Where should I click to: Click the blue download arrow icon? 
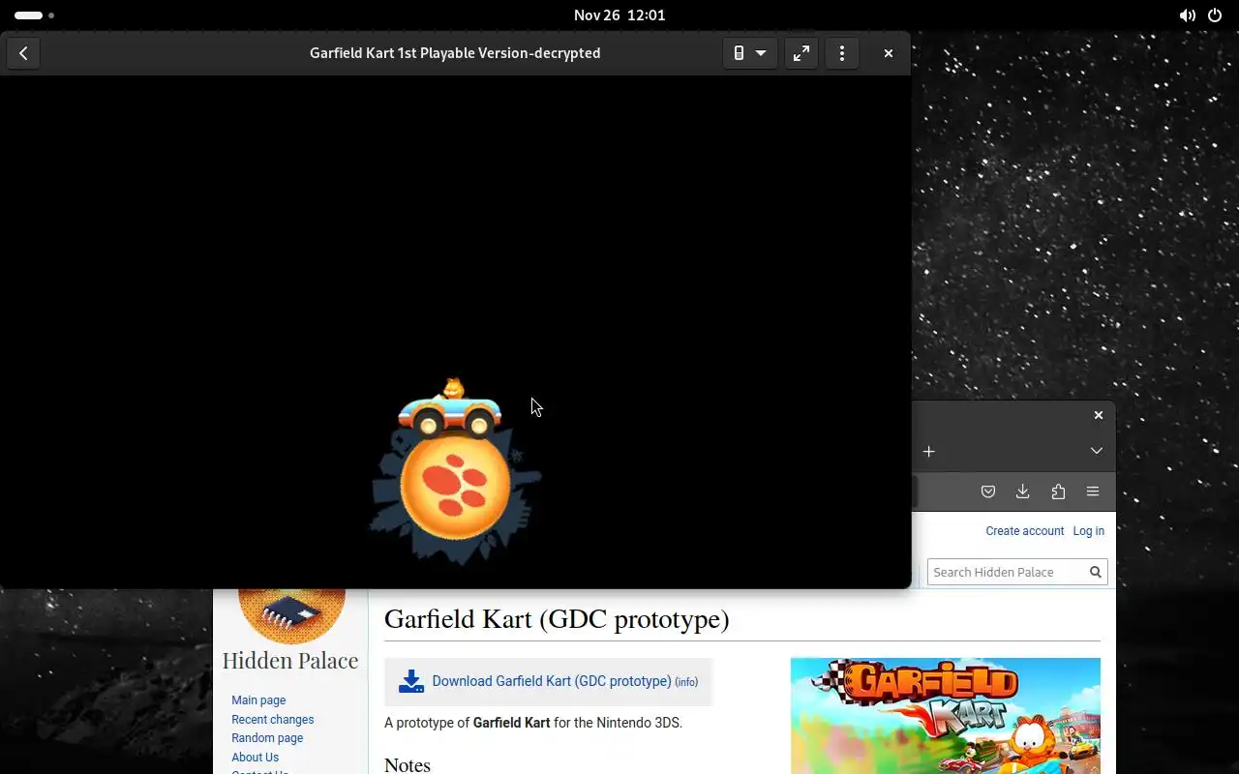tap(410, 681)
